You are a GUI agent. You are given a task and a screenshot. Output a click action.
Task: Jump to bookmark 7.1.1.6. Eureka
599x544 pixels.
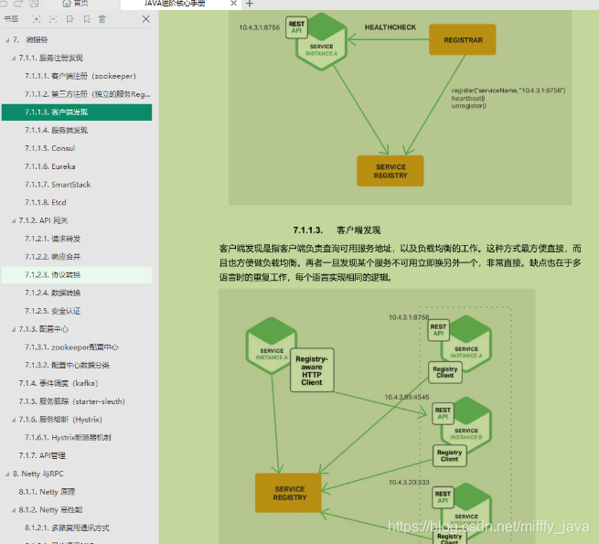point(50,166)
